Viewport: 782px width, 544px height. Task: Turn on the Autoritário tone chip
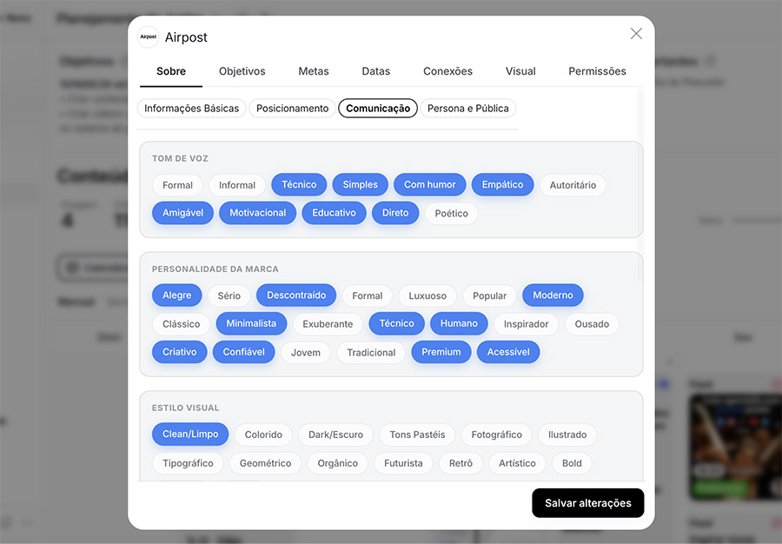pyautogui.click(x=573, y=185)
